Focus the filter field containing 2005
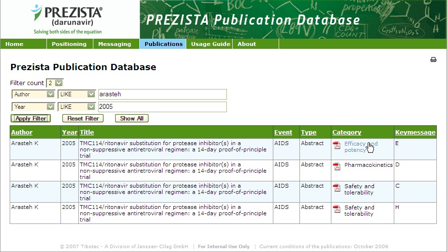Viewport: 447px width, 252px height. click(163, 107)
